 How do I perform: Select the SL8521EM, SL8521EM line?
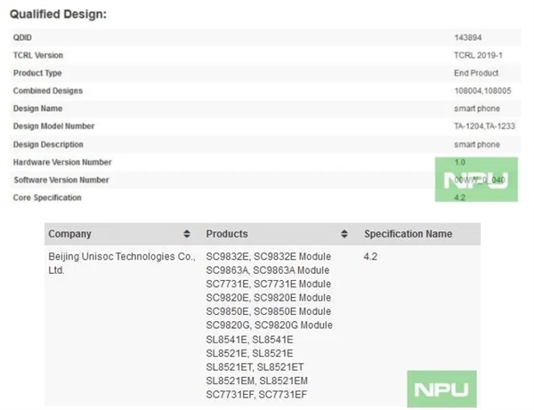click(x=257, y=381)
